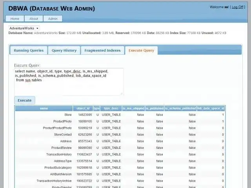
Task: Click the name column header
Action: click(44, 108)
